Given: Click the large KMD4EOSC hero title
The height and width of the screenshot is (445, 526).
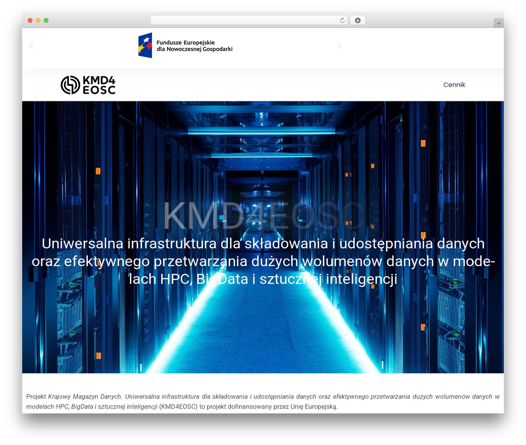Looking at the screenshot, I should pyautogui.click(x=263, y=215).
